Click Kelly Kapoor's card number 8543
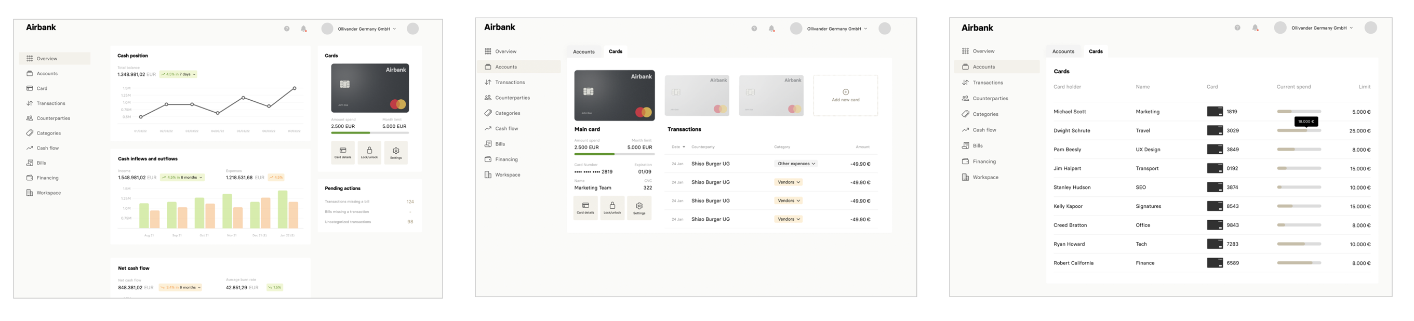The height and width of the screenshot is (321, 1414). (1232, 206)
